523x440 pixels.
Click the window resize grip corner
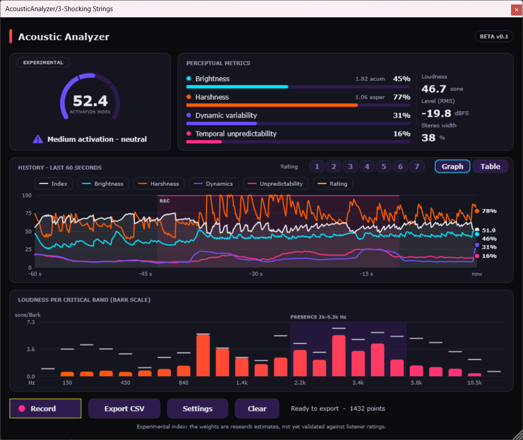coord(518,435)
